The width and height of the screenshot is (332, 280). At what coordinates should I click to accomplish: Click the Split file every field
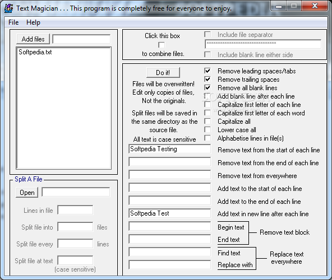coord(75,244)
